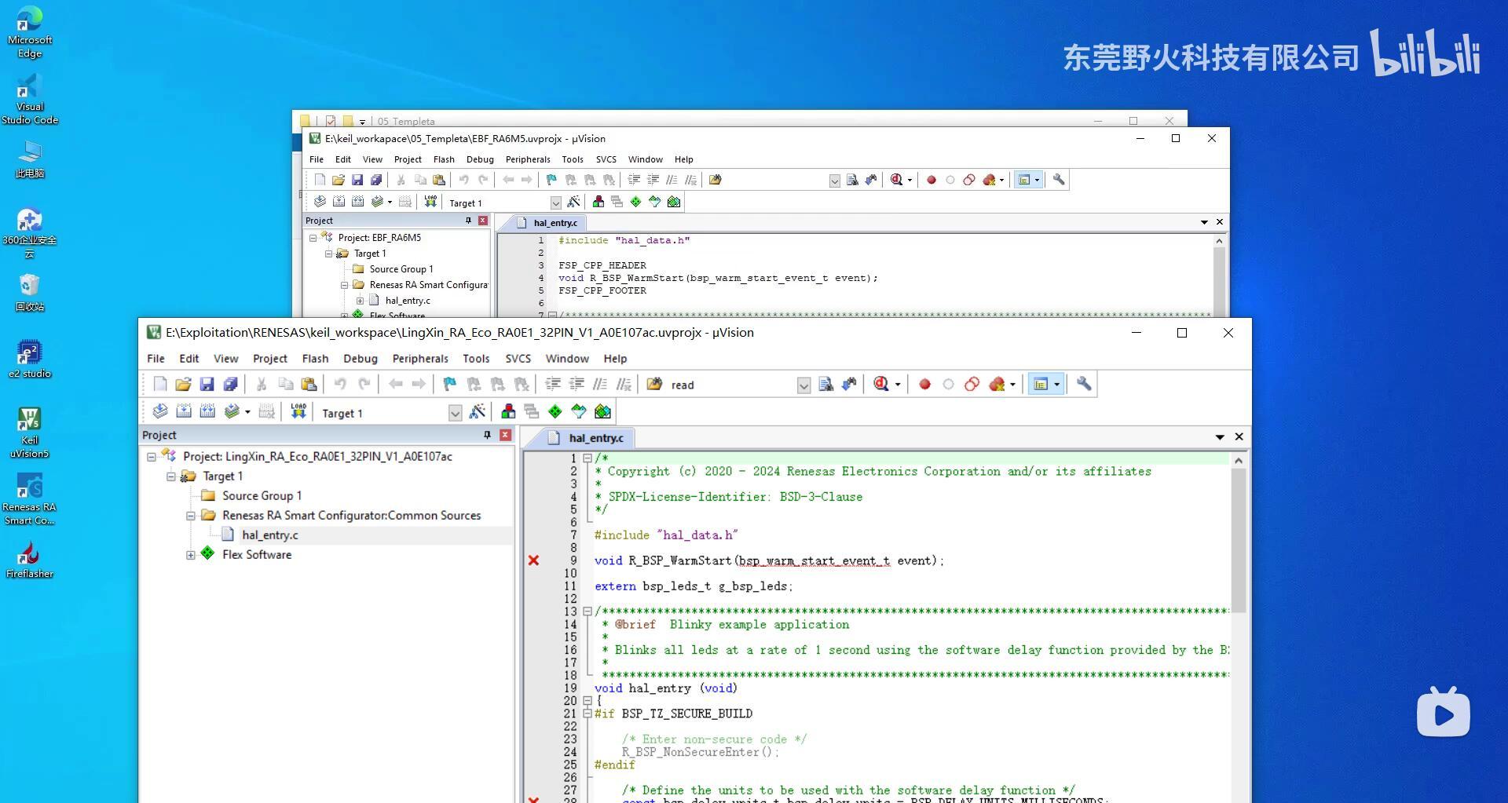Screen dimensions: 1508x803
Task: Open Target 1 dropdown in front window
Action: click(455, 413)
